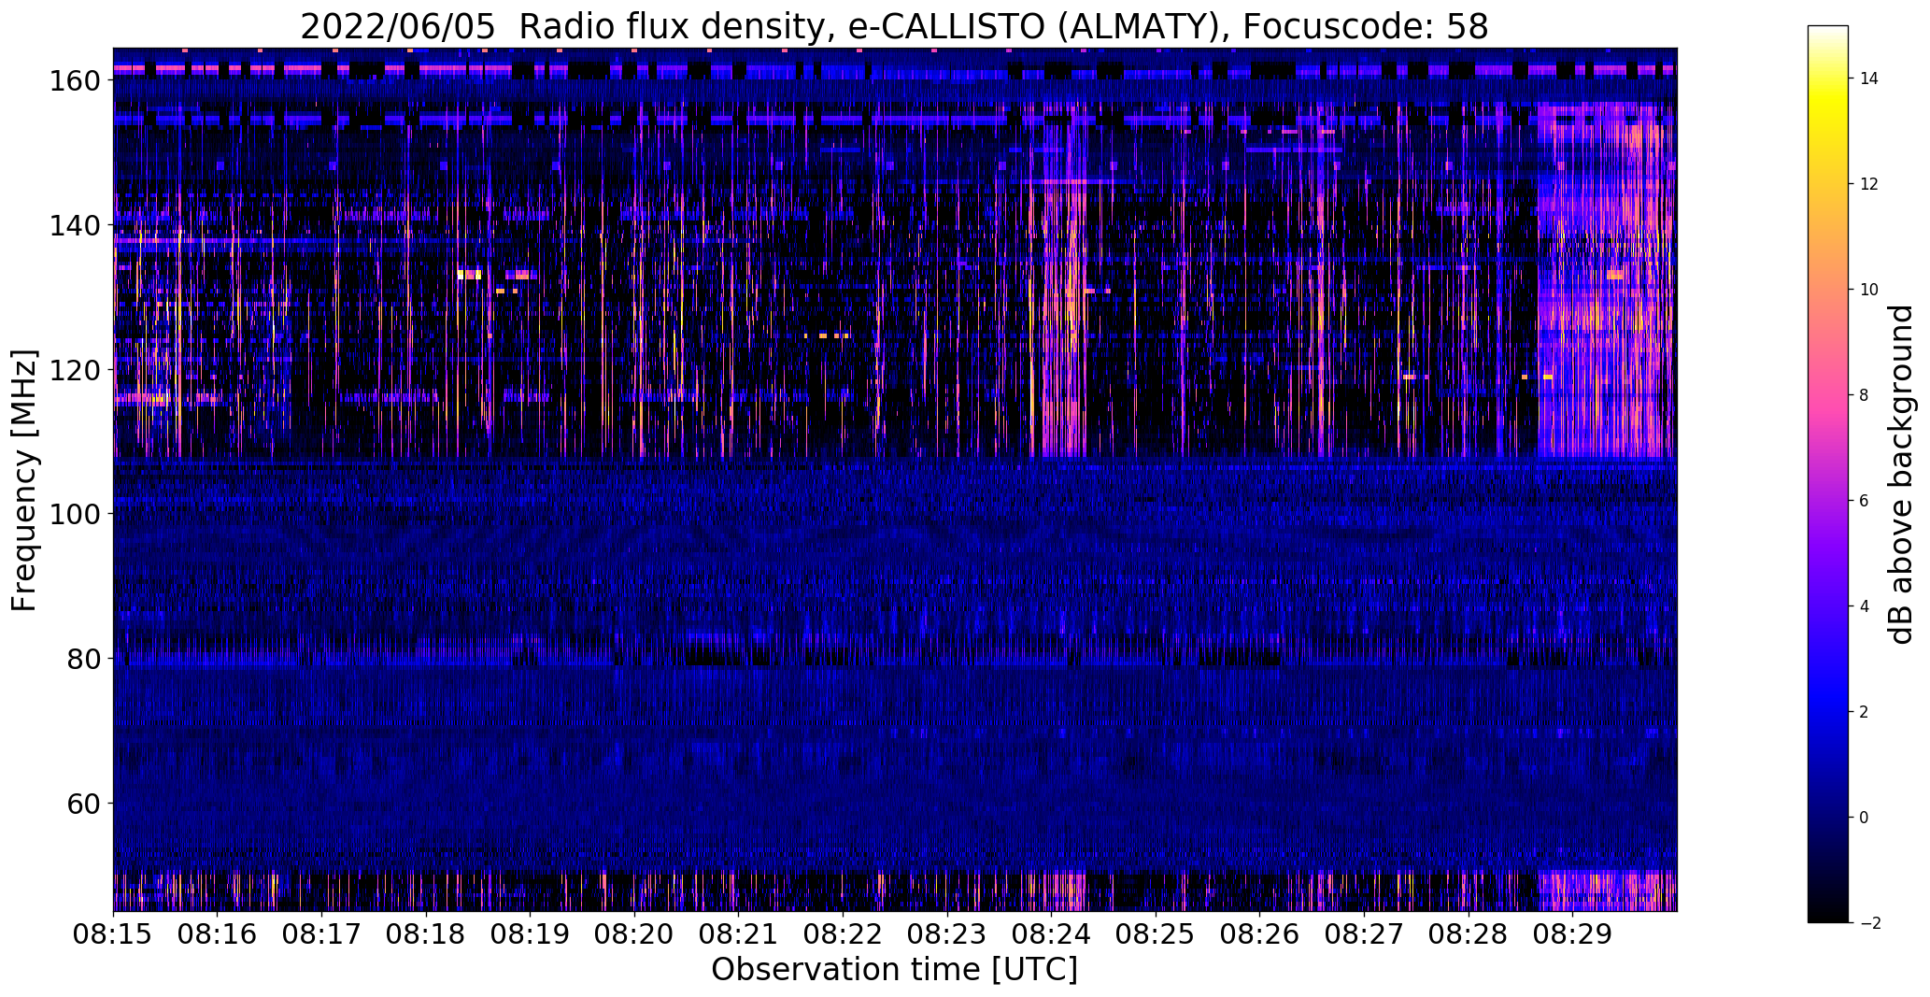Screen dimensions: 1930x997
Task: Click the 08:24 time tick label
Action: coord(1051,934)
